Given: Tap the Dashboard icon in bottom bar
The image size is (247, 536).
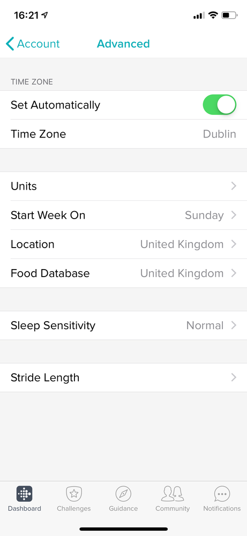Looking at the screenshot, I should tap(24, 494).
